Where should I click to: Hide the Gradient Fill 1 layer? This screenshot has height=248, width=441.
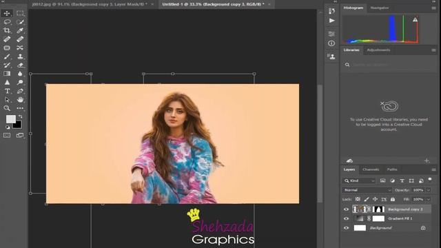point(346,218)
